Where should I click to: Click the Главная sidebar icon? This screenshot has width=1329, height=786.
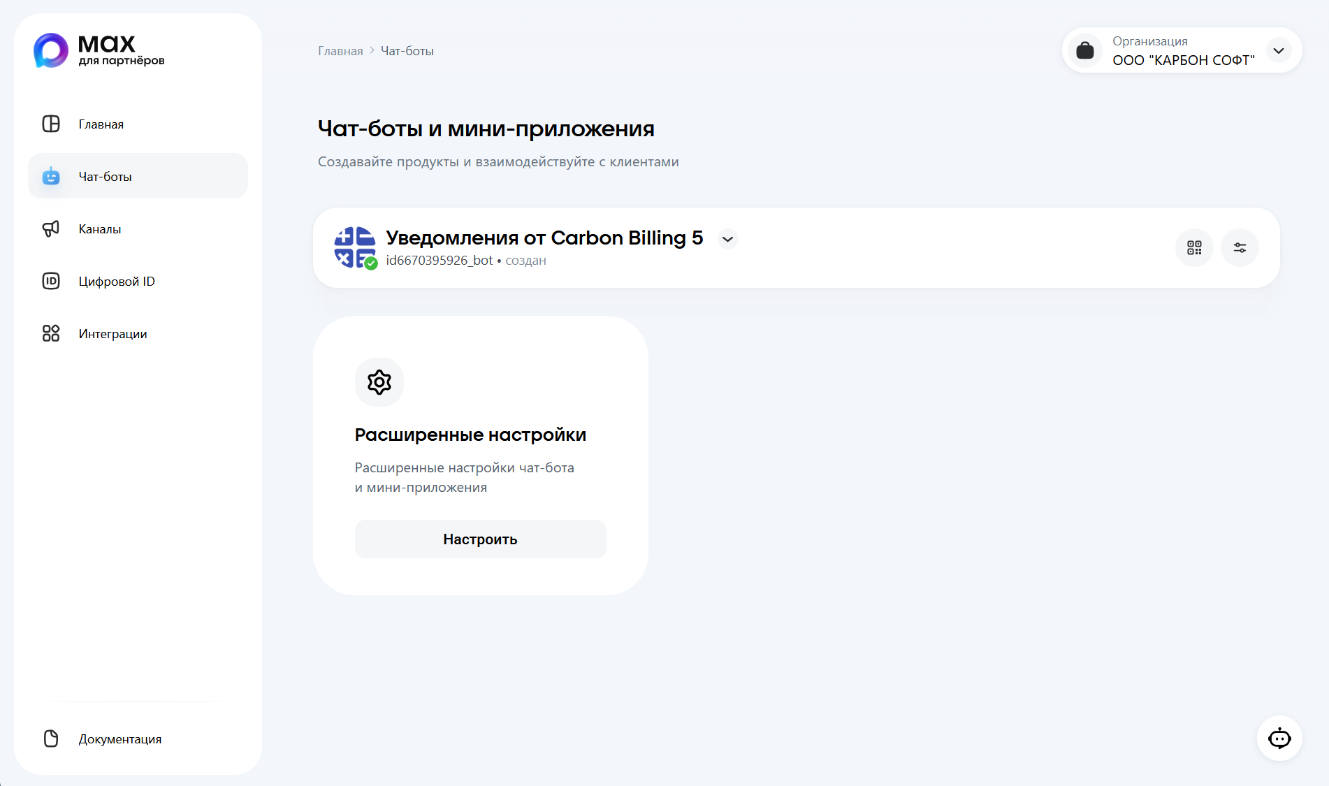click(x=51, y=124)
